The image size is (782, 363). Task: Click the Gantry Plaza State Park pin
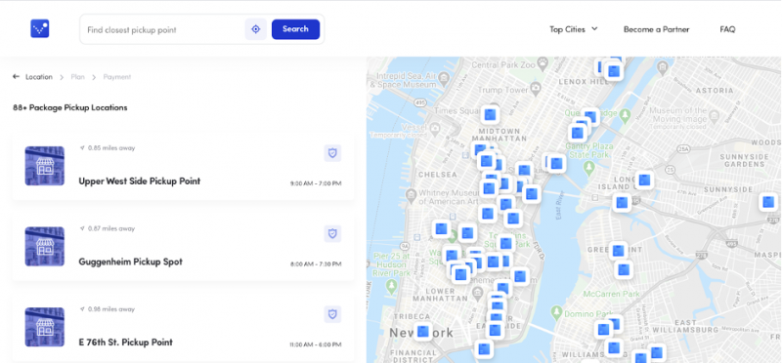589,168
